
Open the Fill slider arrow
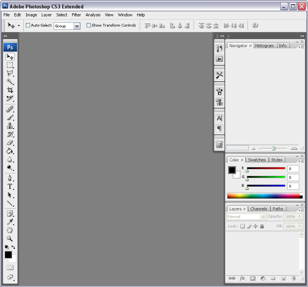click(x=300, y=226)
